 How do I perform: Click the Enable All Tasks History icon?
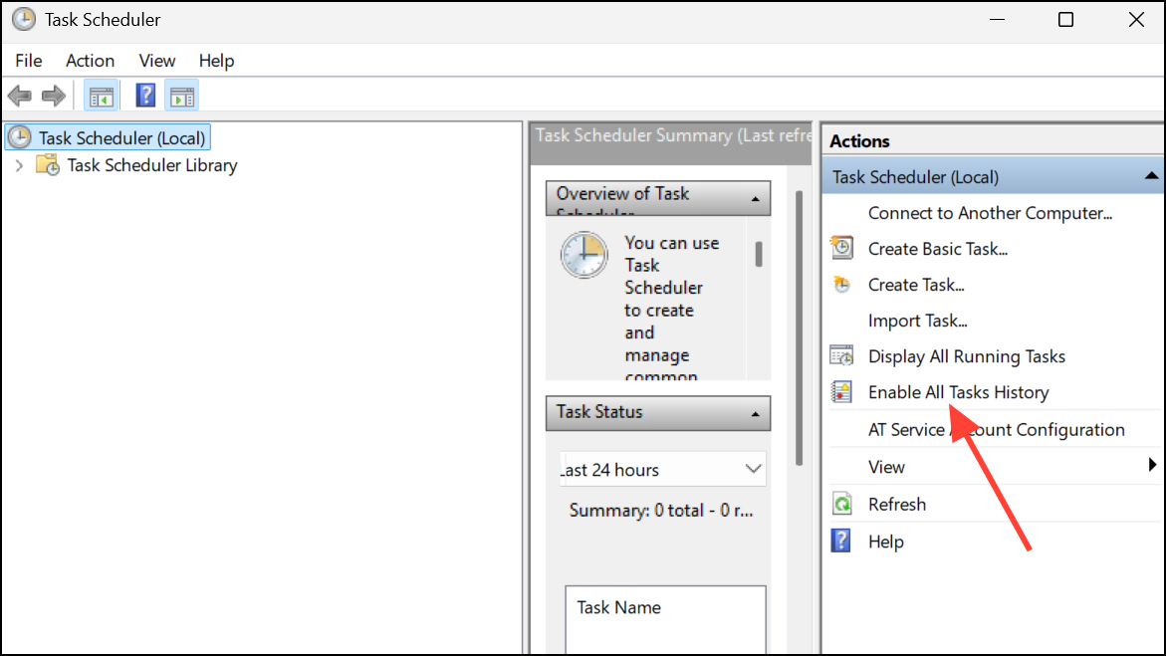tap(842, 392)
